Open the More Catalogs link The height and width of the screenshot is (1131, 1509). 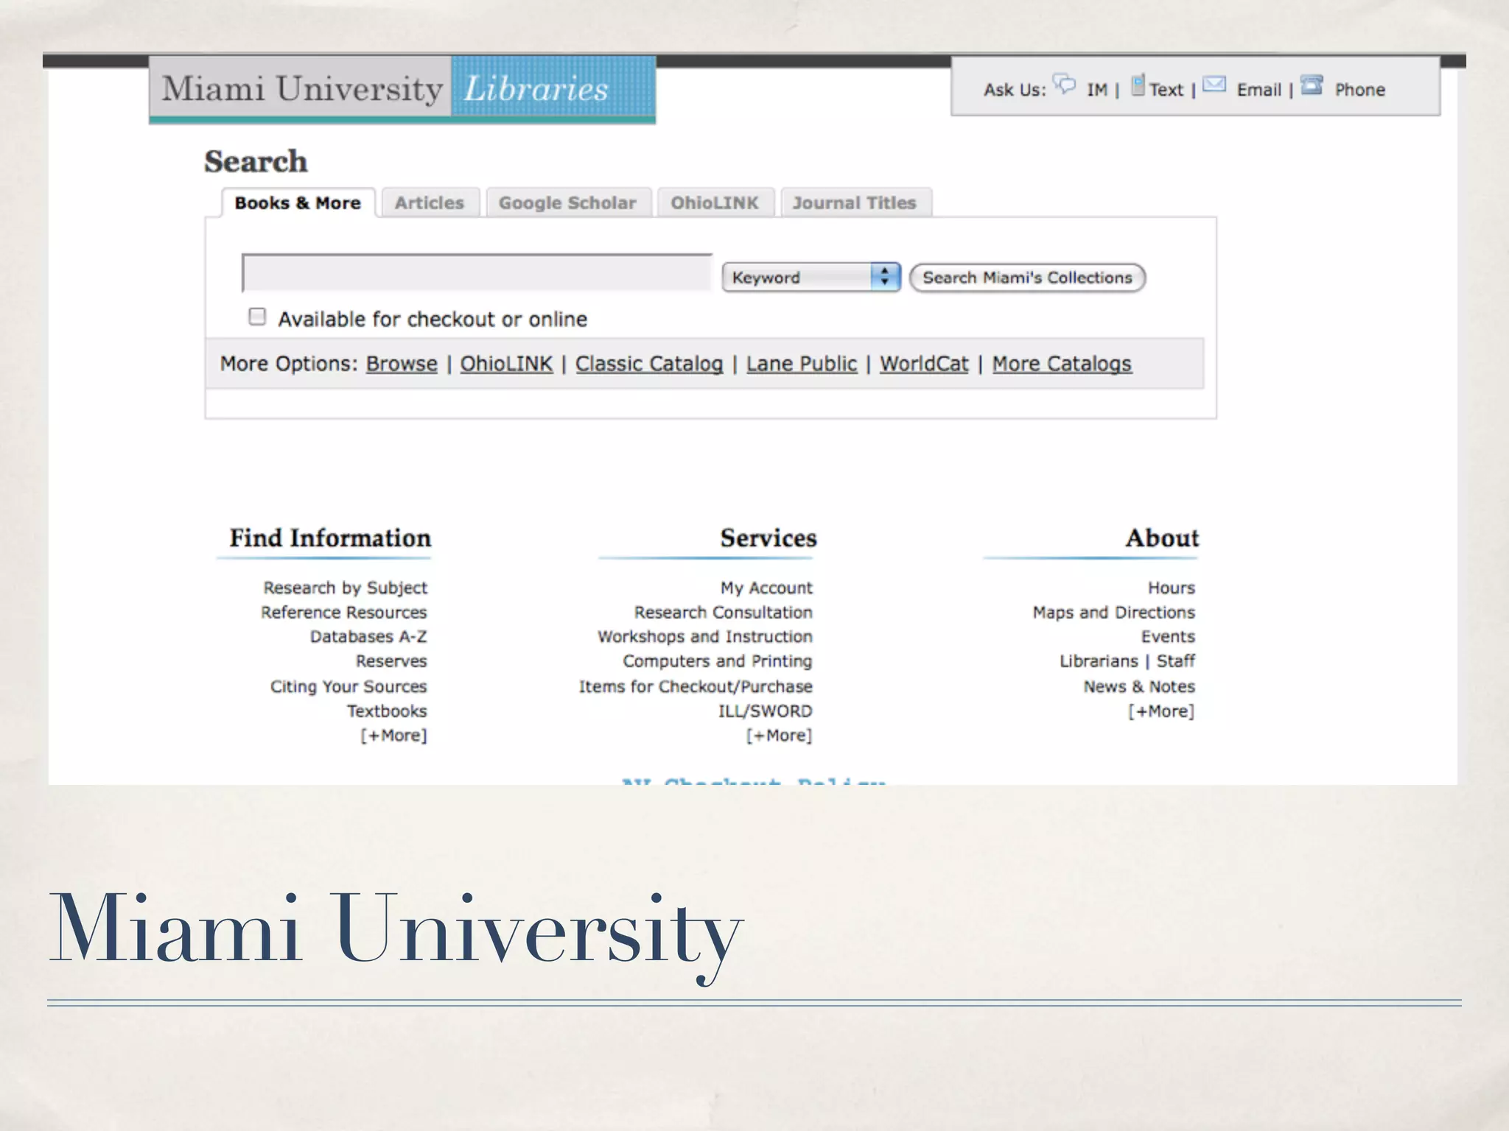click(1062, 364)
